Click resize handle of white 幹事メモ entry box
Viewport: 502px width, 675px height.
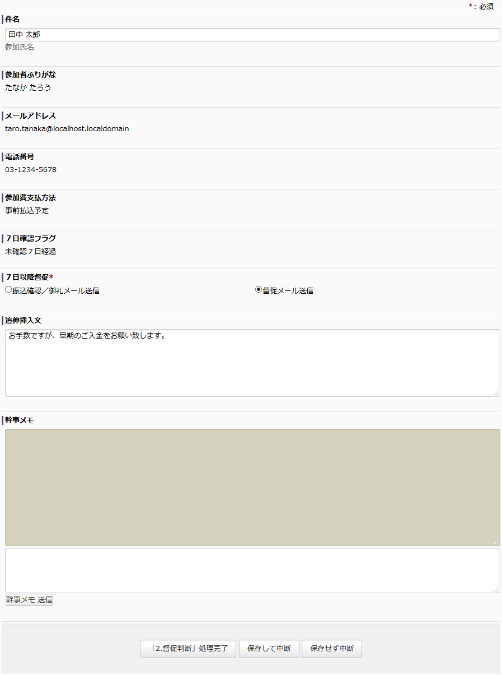496,589
